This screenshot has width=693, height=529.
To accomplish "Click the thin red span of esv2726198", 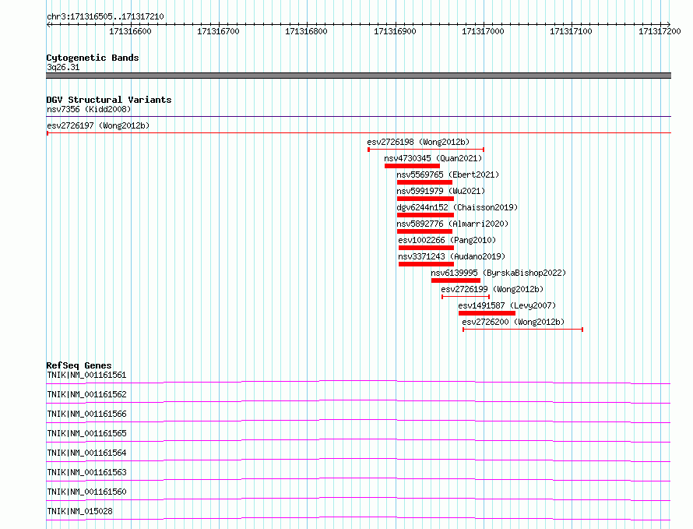I will click(x=426, y=150).
